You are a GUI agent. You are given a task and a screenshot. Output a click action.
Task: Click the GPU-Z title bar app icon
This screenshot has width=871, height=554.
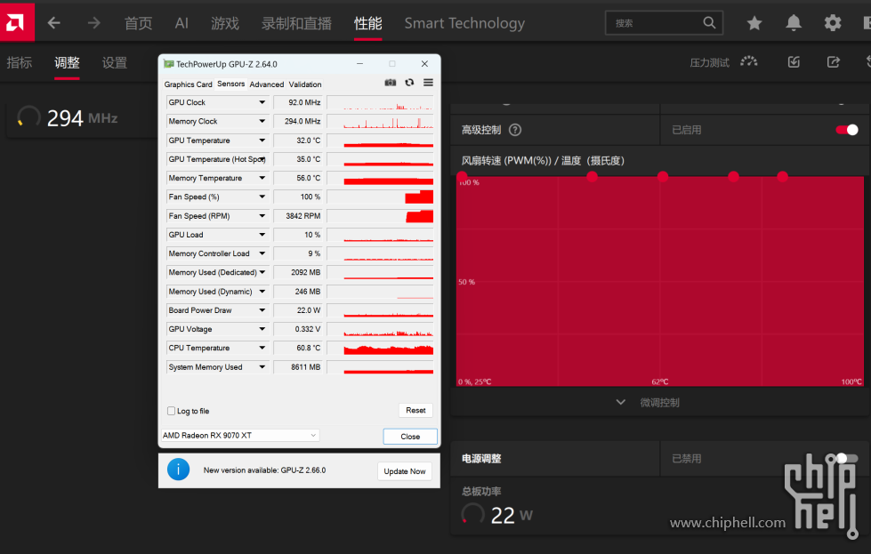(168, 64)
